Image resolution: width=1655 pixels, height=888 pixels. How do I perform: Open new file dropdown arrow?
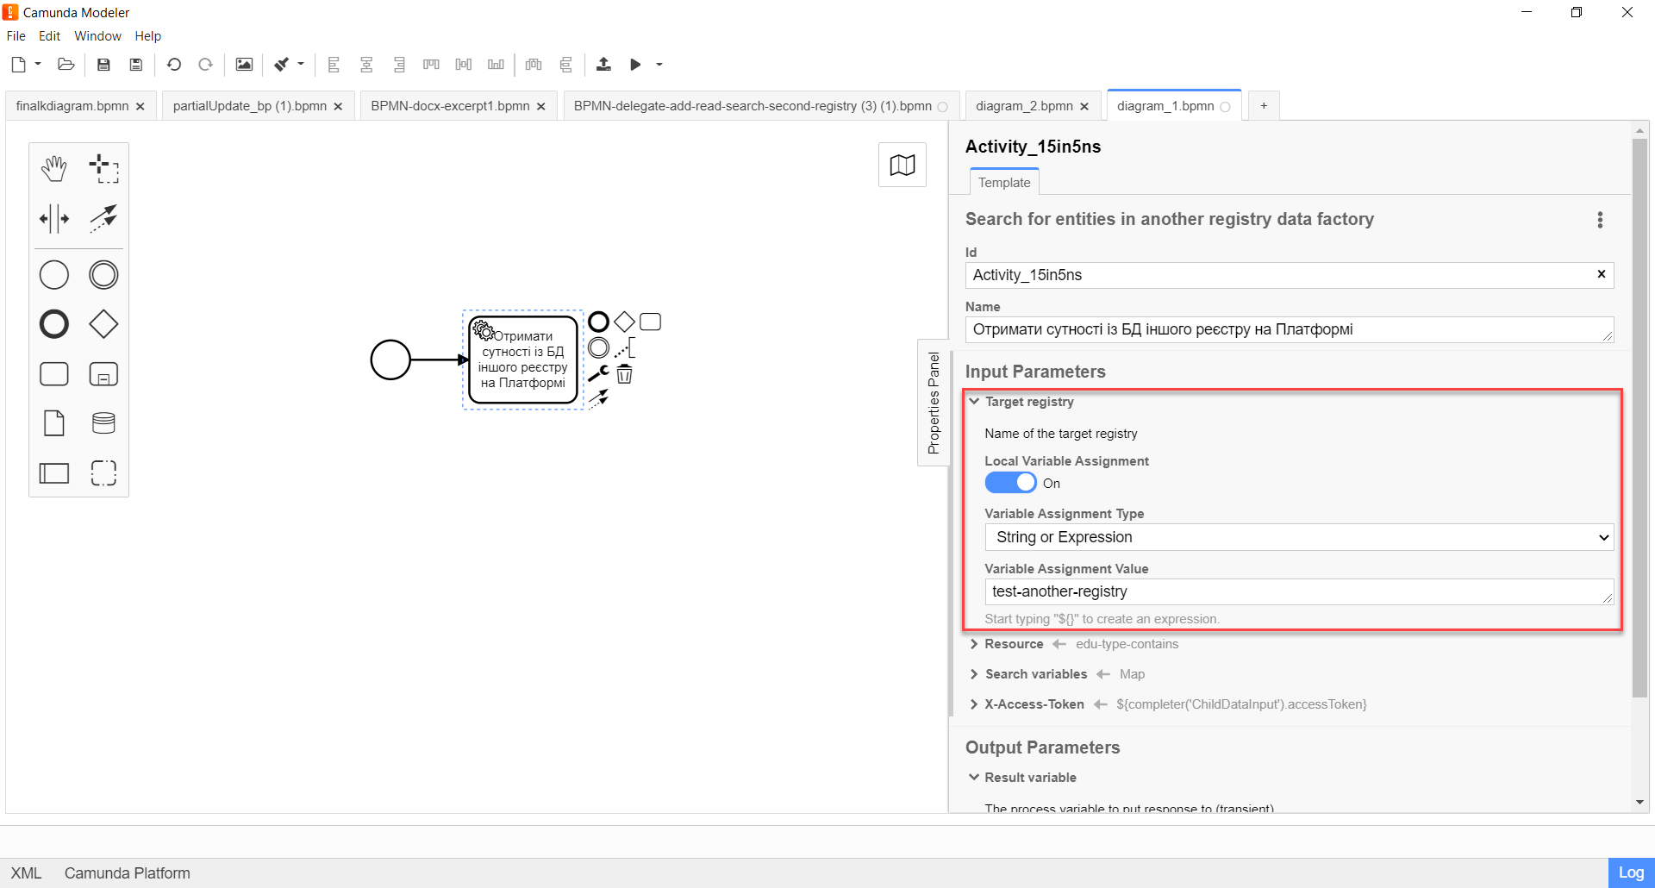point(38,64)
